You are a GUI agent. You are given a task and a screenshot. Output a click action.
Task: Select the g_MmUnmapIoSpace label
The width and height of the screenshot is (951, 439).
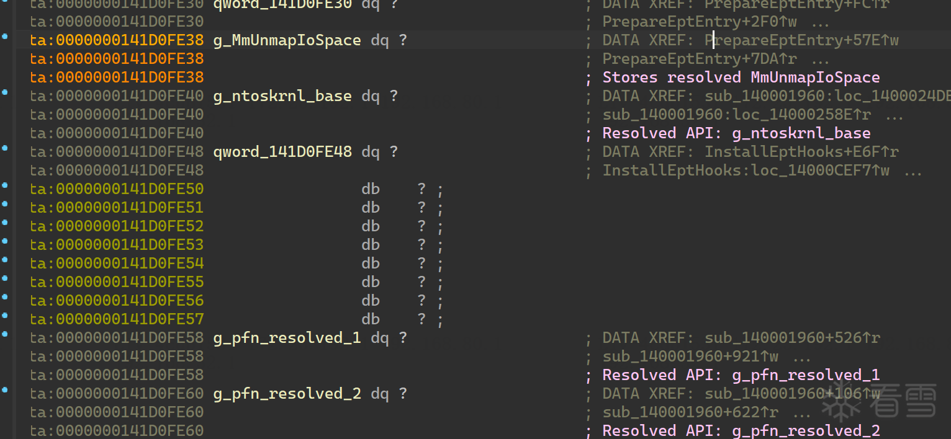[287, 40]
